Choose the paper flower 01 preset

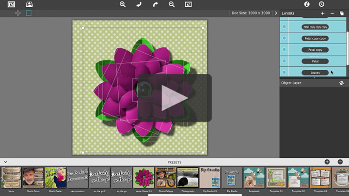[144, 178]
